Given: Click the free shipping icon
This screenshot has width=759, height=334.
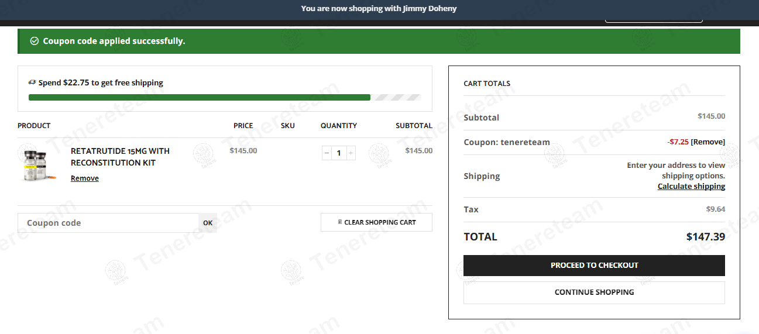Looking at the screenshot, I should (x=32, y=82).
